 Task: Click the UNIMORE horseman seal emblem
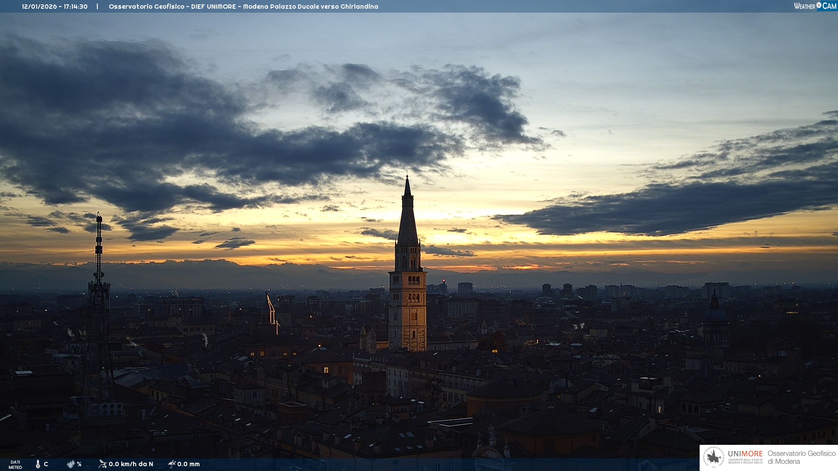(714, 457)
